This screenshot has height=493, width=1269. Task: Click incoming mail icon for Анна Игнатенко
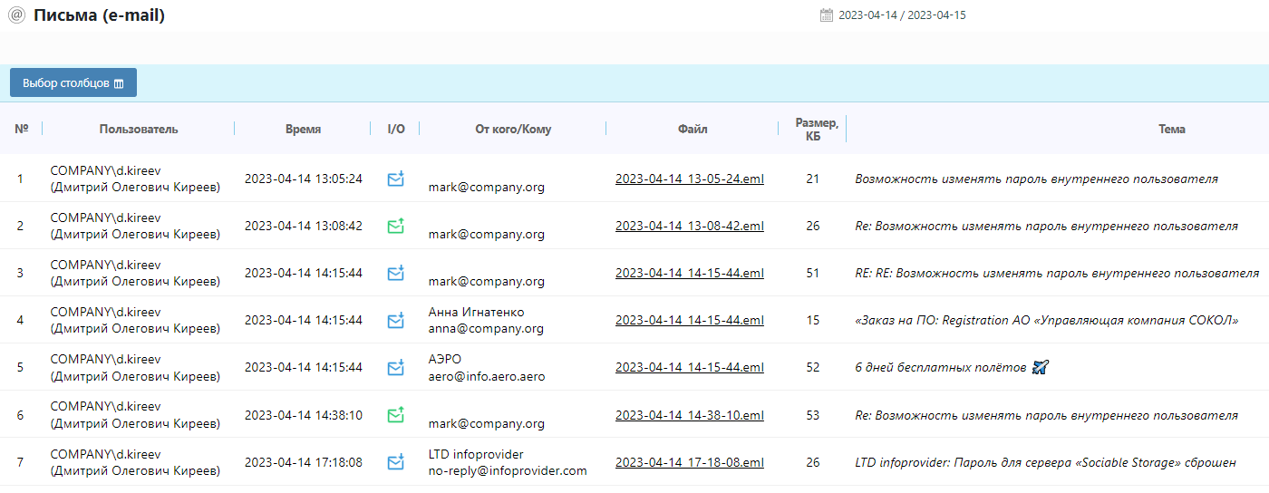pos(395,320)
